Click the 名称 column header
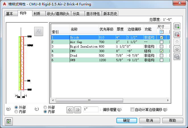Image resolution: width=188 pixels, height=128 pixels. (84, 29)
